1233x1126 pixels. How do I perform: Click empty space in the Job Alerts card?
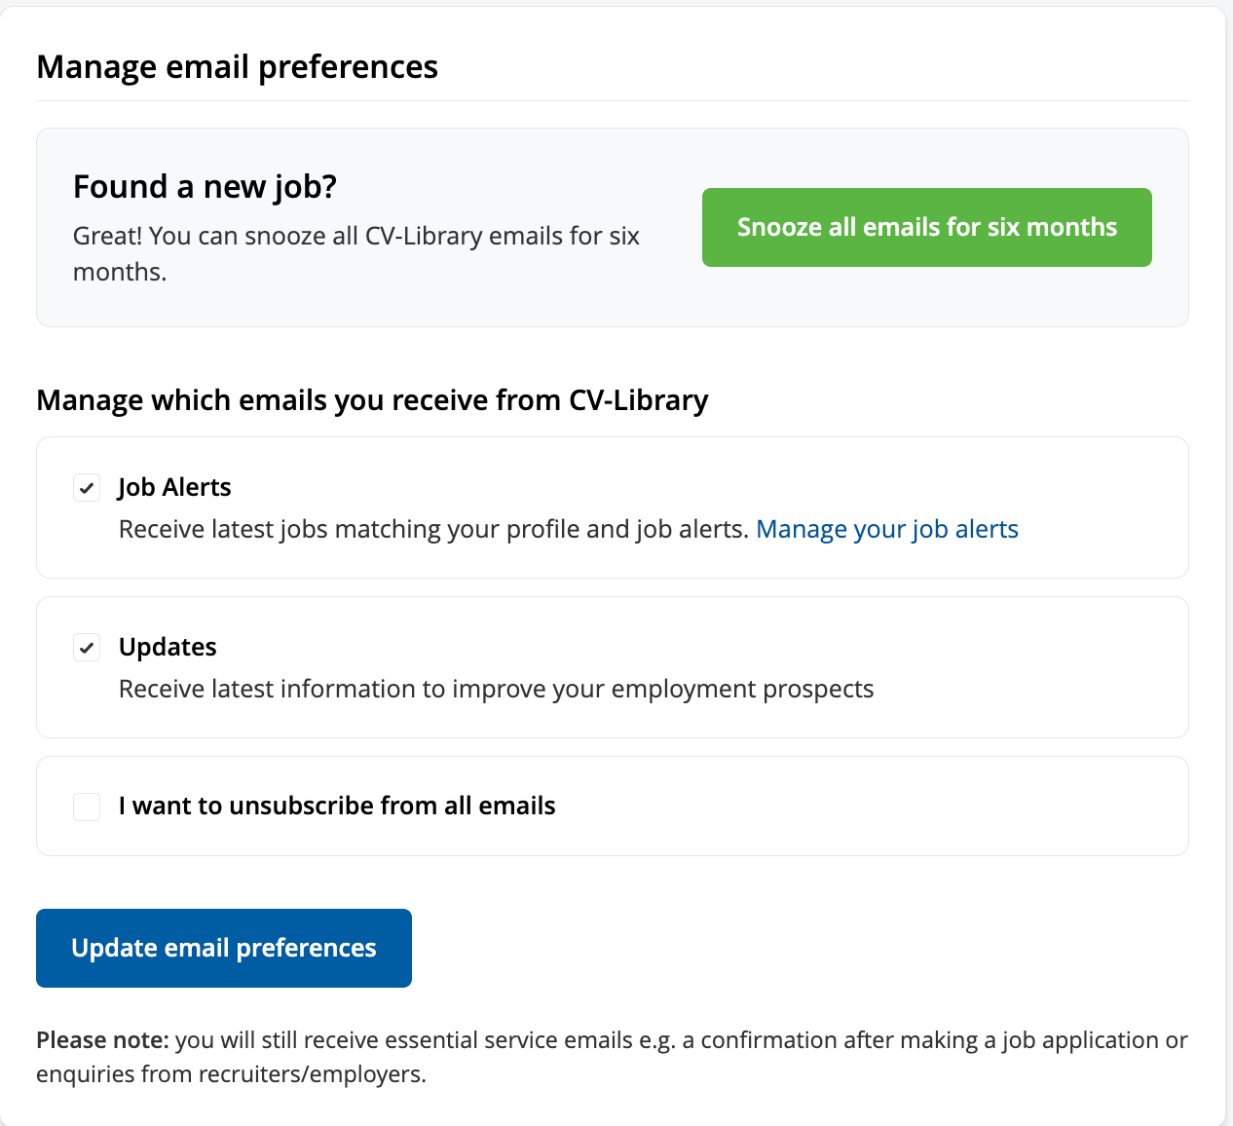[x=1101, y=487]
